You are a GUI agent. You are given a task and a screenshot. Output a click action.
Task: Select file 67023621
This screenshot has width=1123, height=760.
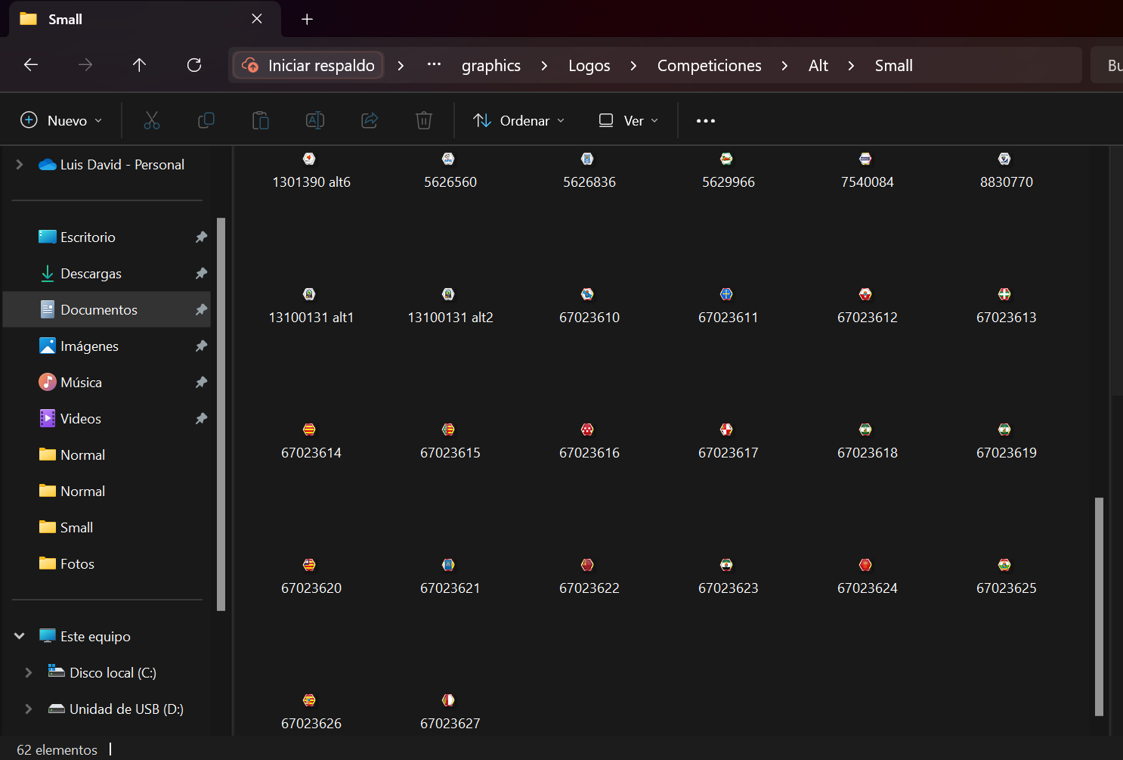coord(450,578)
